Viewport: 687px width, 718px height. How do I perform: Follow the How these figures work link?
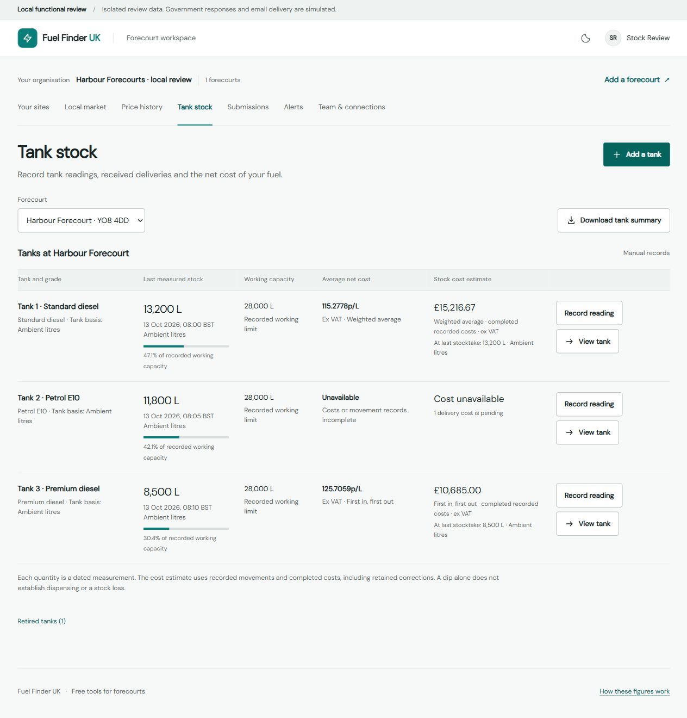tap(634, 691)
